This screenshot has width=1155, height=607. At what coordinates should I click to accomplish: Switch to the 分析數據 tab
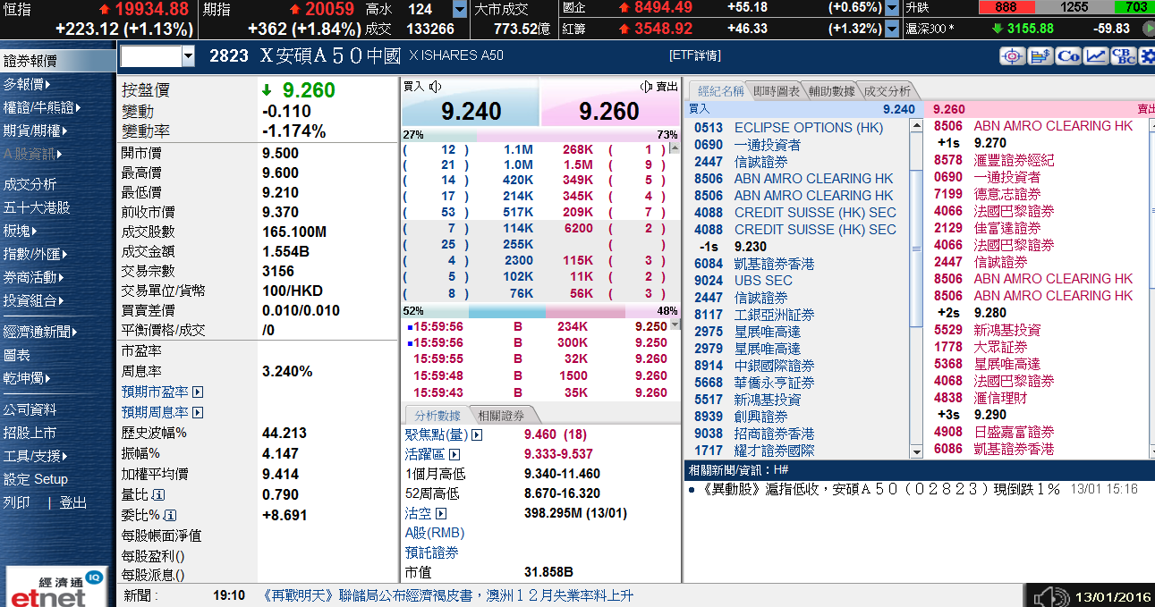[x=437, y=416]
